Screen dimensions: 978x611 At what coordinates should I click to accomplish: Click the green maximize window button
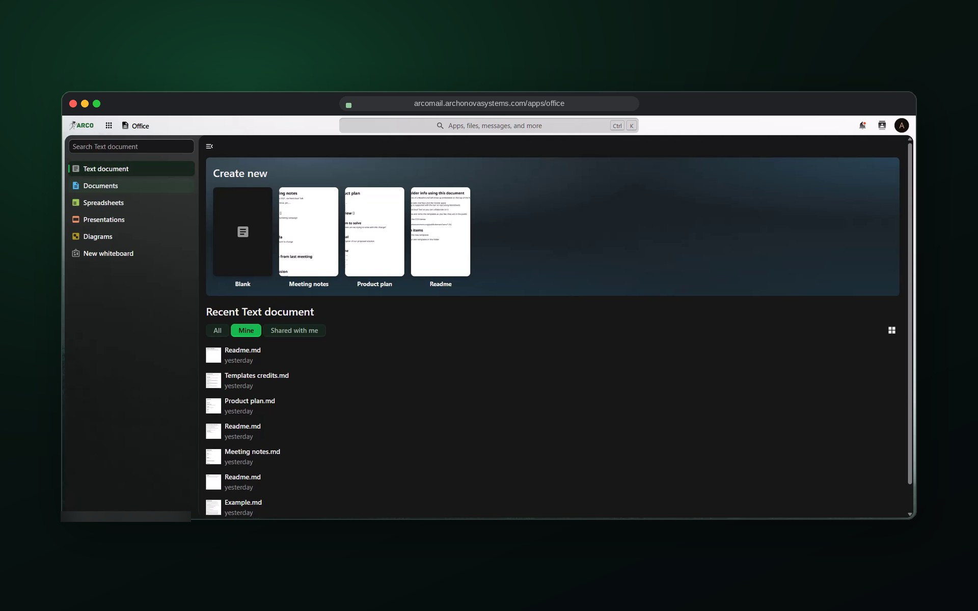point(97,104)
